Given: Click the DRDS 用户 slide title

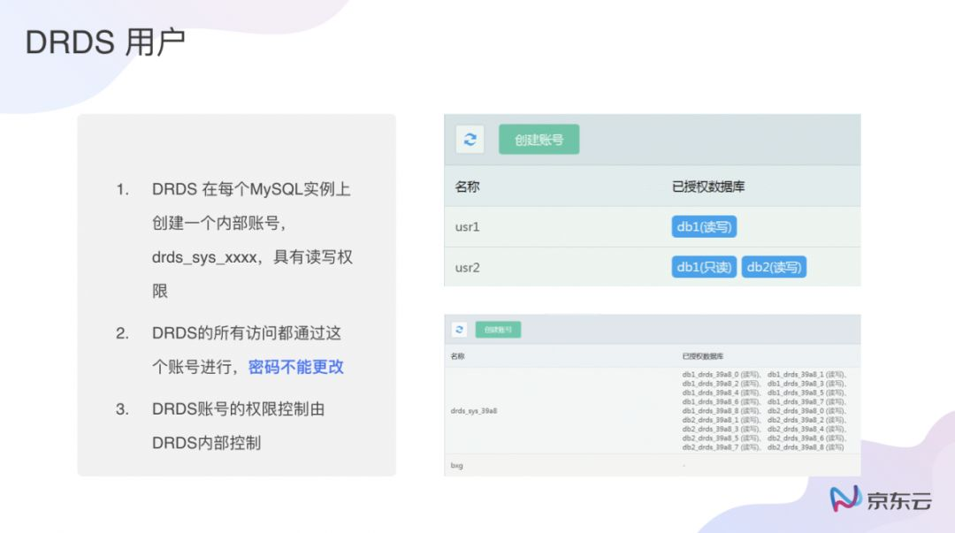Looking at the screenshot, I should 104,42.
